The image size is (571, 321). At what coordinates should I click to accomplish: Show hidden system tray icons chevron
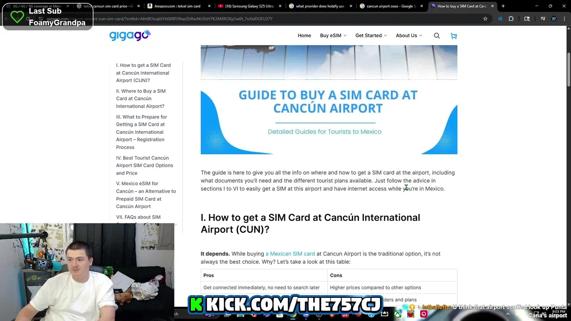tap(508, 314)
